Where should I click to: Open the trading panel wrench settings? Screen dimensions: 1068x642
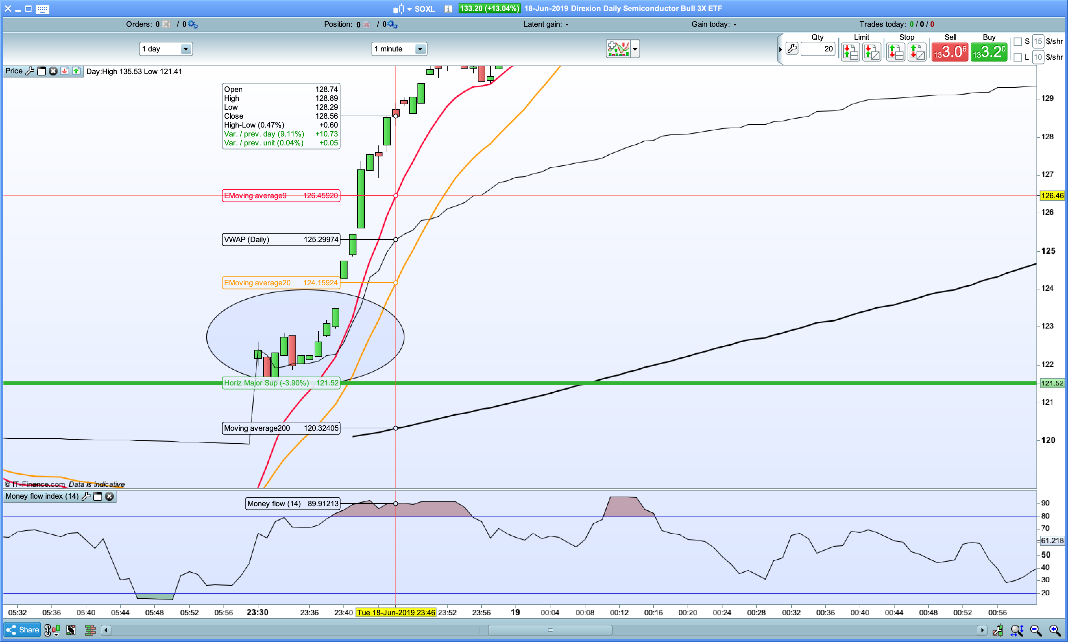click(x=792, y=49)
